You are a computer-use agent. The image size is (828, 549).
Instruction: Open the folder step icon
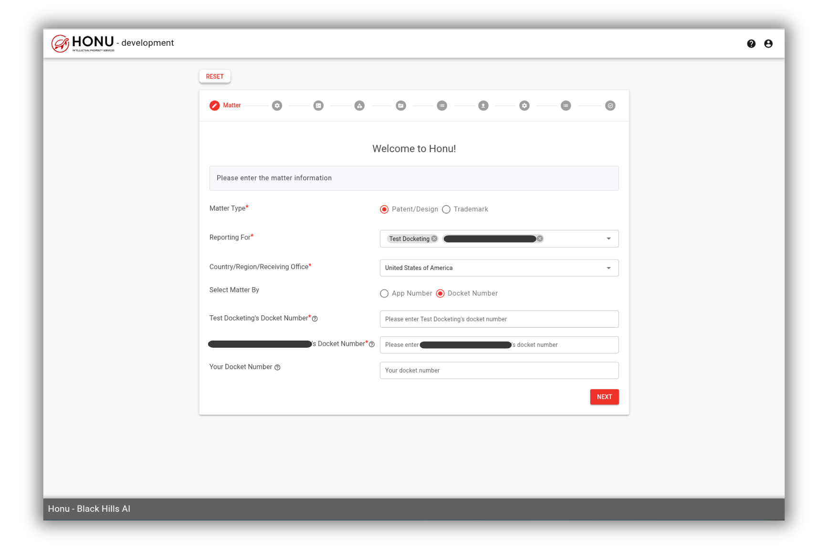(401, 105)
